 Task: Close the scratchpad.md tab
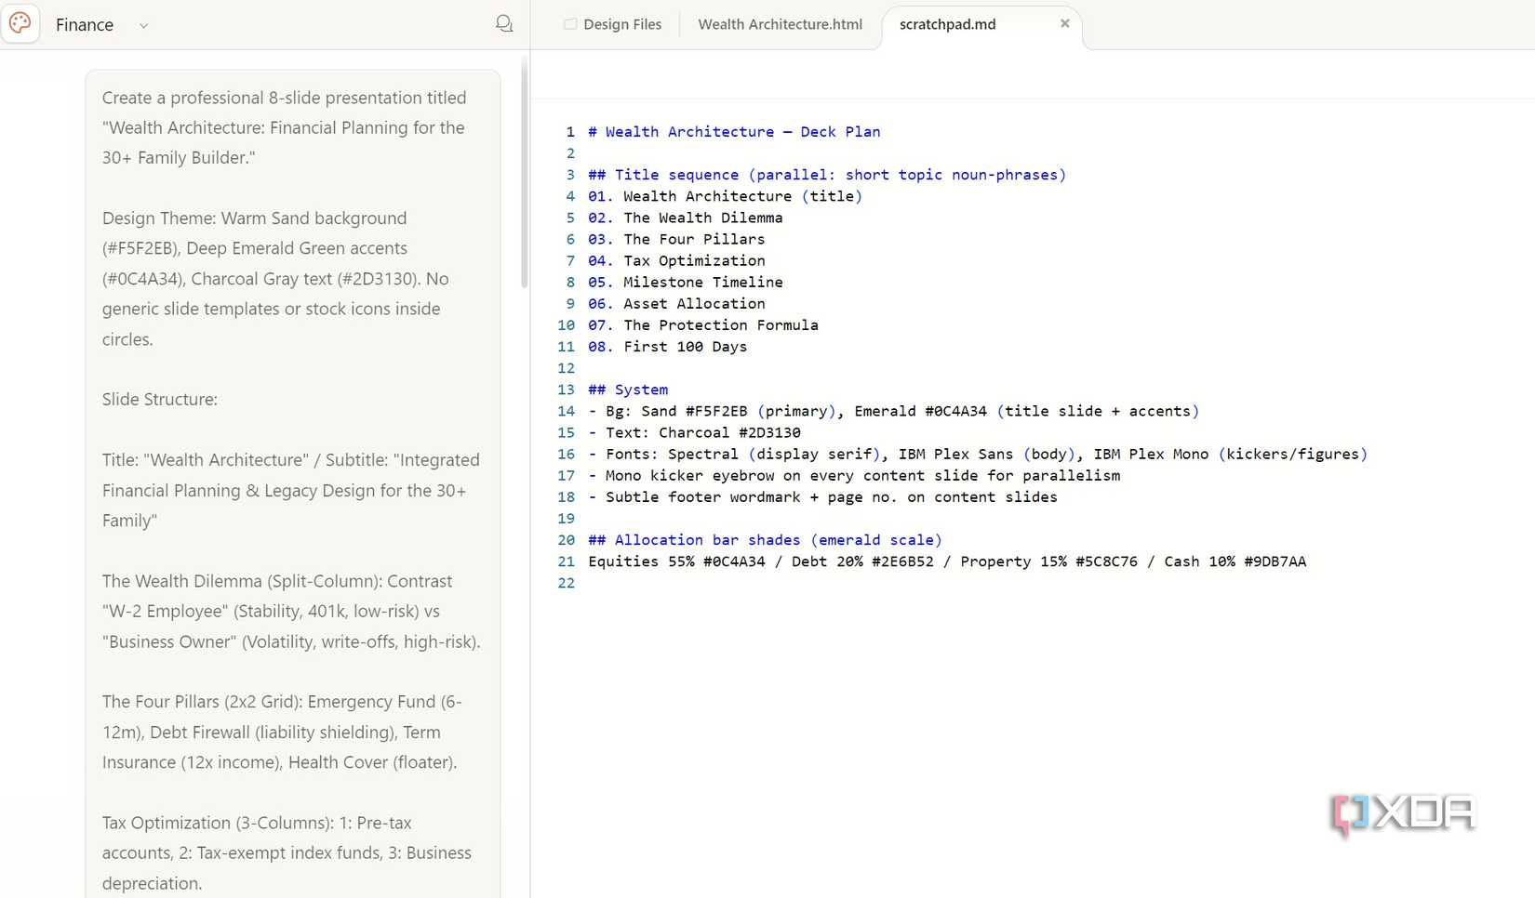1065,23
